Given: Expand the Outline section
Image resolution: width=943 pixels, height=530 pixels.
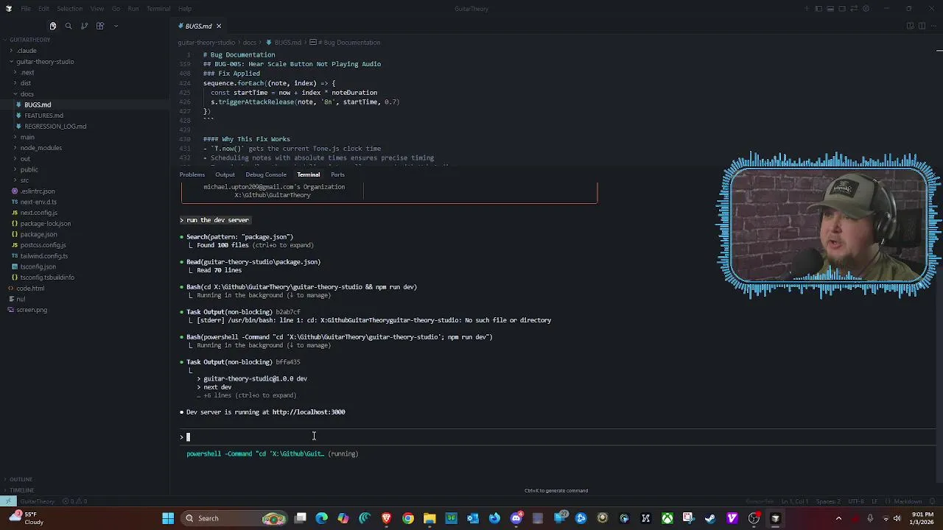Looking at the screenshot, I should click(x=21, y=479).
